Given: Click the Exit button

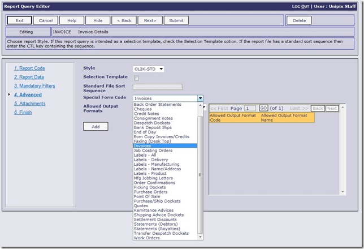Looking at the screenshot, I should 19,20.
